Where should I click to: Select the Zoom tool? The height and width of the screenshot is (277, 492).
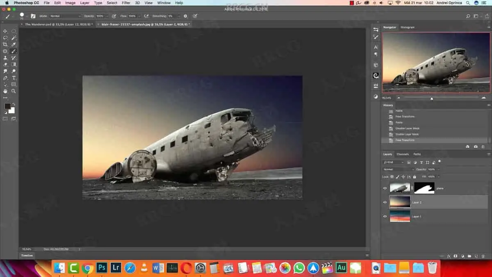pyautogui.click(x=14, y=91)
